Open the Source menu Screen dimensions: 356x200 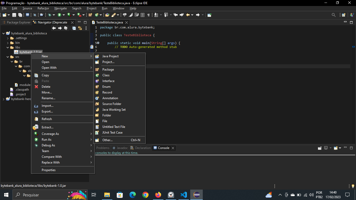pos(27,8)
